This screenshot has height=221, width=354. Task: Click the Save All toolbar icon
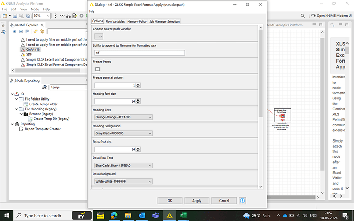(28, 16)
